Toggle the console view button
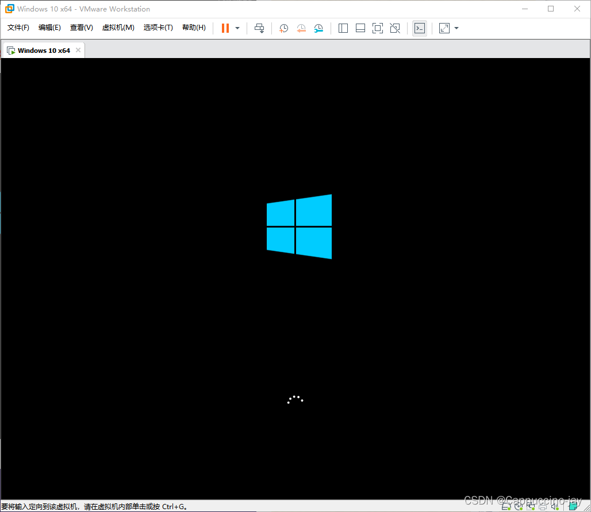This screenshot has width=591, height=512. tap(420, 28)
